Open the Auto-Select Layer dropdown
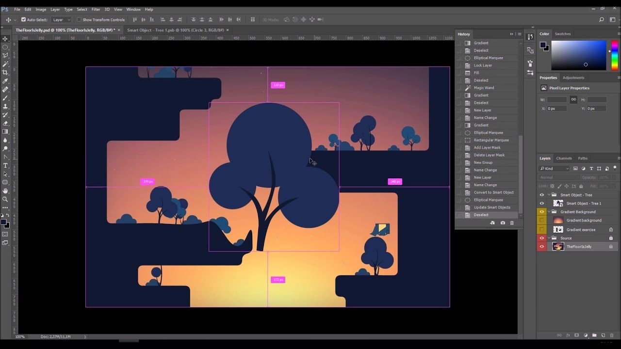 tap(61, 20)
